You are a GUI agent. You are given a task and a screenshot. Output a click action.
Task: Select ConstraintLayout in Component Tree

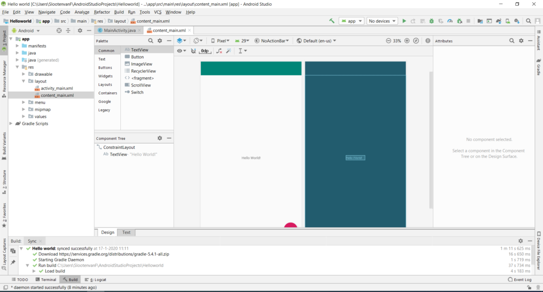point(119,147)
